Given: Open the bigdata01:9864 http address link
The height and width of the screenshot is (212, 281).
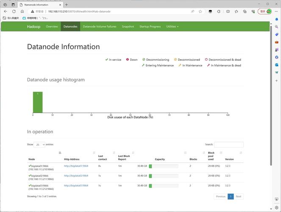Looking at the screenshot, I should pyautogui.click(x=76, y=166).
